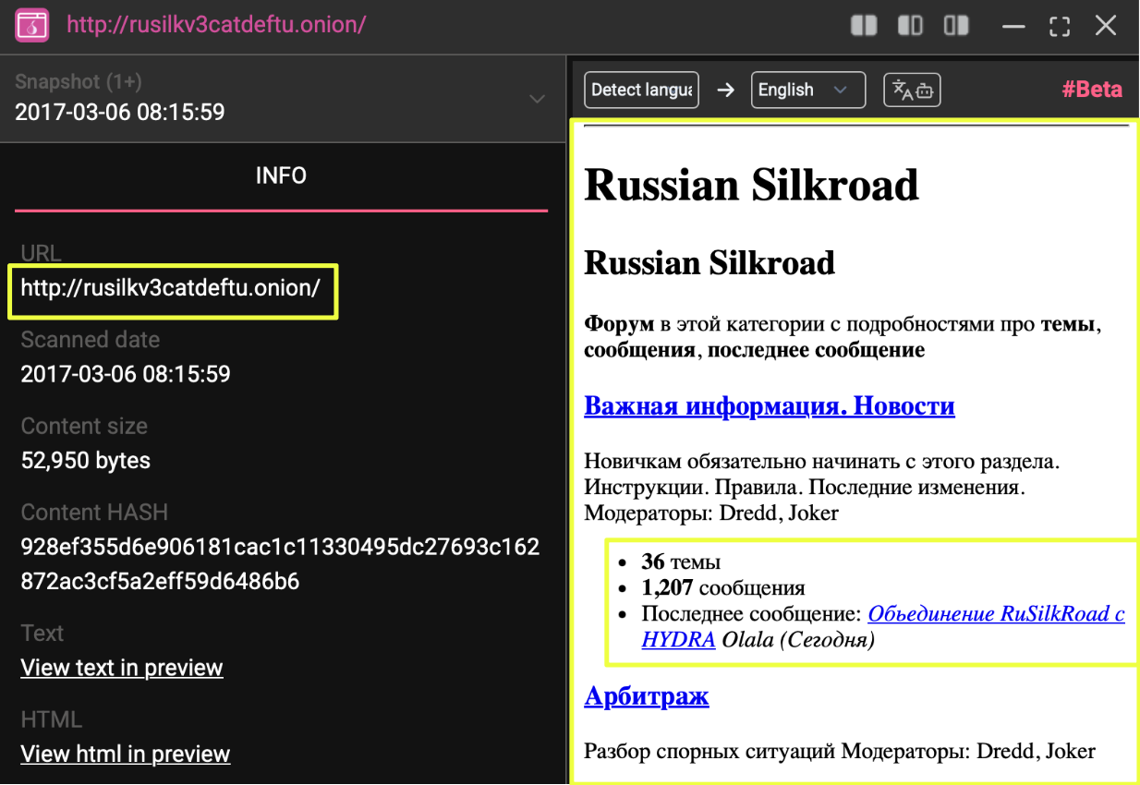Close the snapshot viewer panel
The width and height of the screenshot is (1140, 785).
(x=1106, y=26)
